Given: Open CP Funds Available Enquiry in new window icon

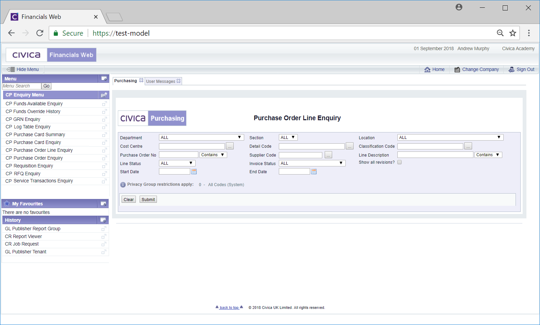Looking at the screenshot, I should [105, 104].
